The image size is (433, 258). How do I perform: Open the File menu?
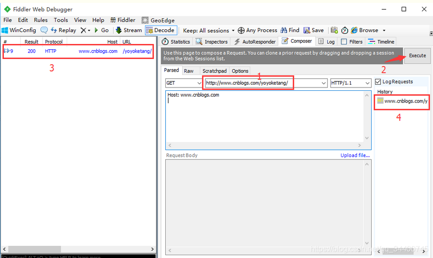pos(7,20)
